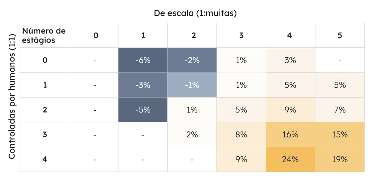Click the "De escala (1:muitas)" title
The width and height of the screenshot is (374, 181).
[x=195, y=13]
